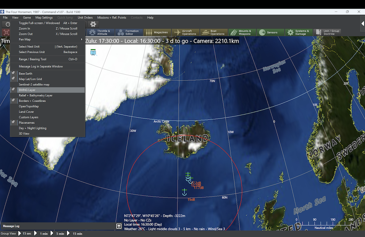Open the Throttle & Altitude panel
The width and height of the screenshot is (365, 237).
tap(100, 32)
